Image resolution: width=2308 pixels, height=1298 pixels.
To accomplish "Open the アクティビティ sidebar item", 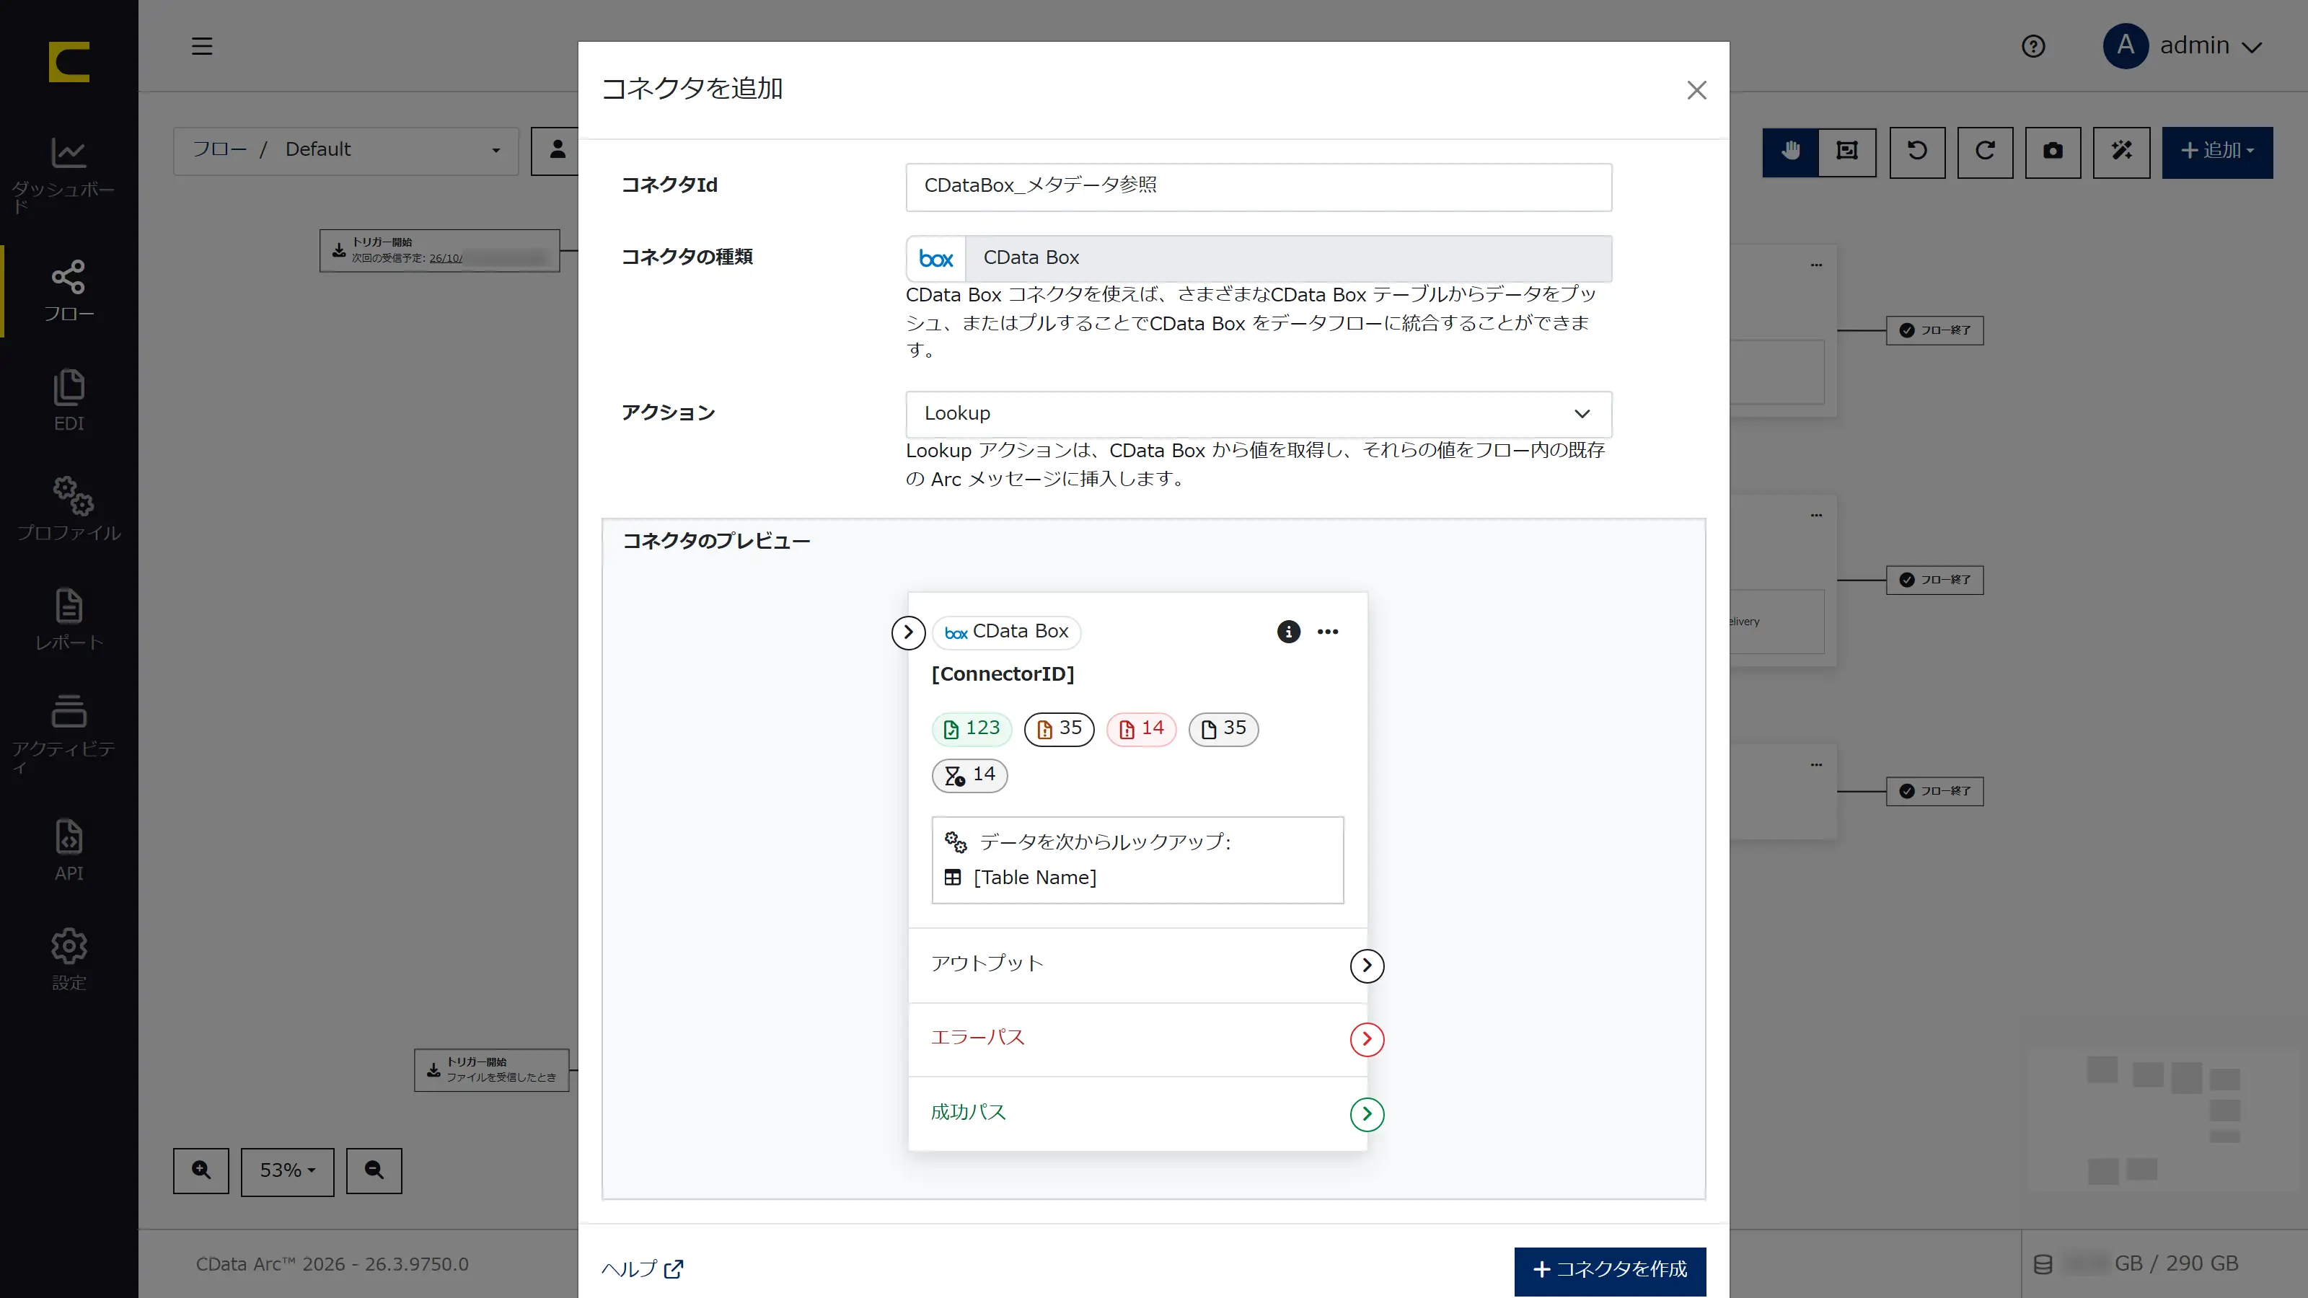I will click(69, 735).
